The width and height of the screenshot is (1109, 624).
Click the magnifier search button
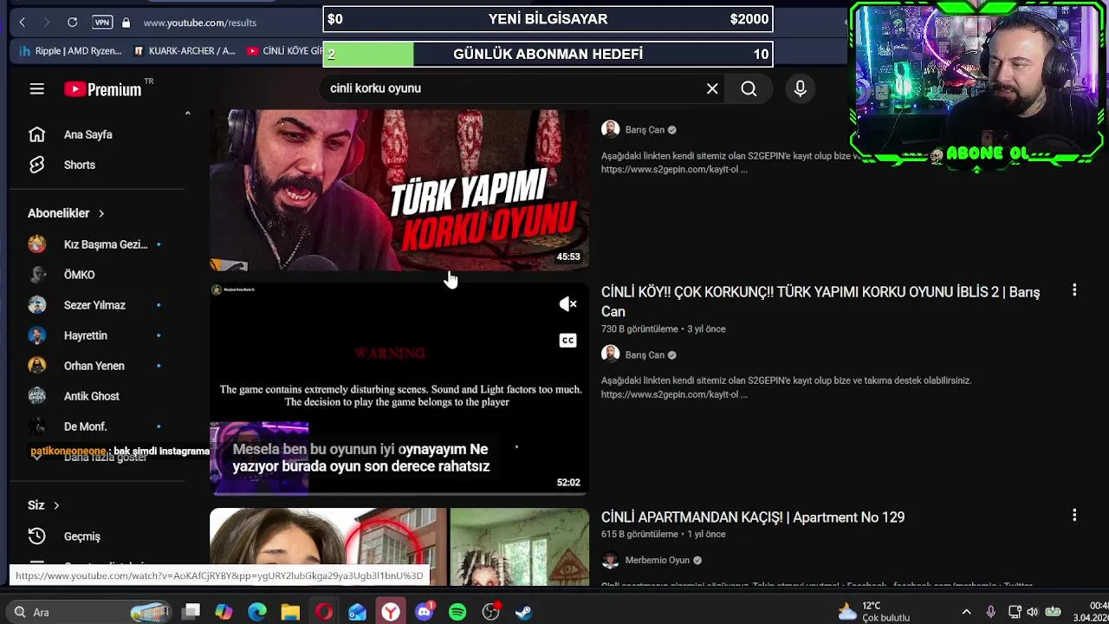click(x=749, y=88)
